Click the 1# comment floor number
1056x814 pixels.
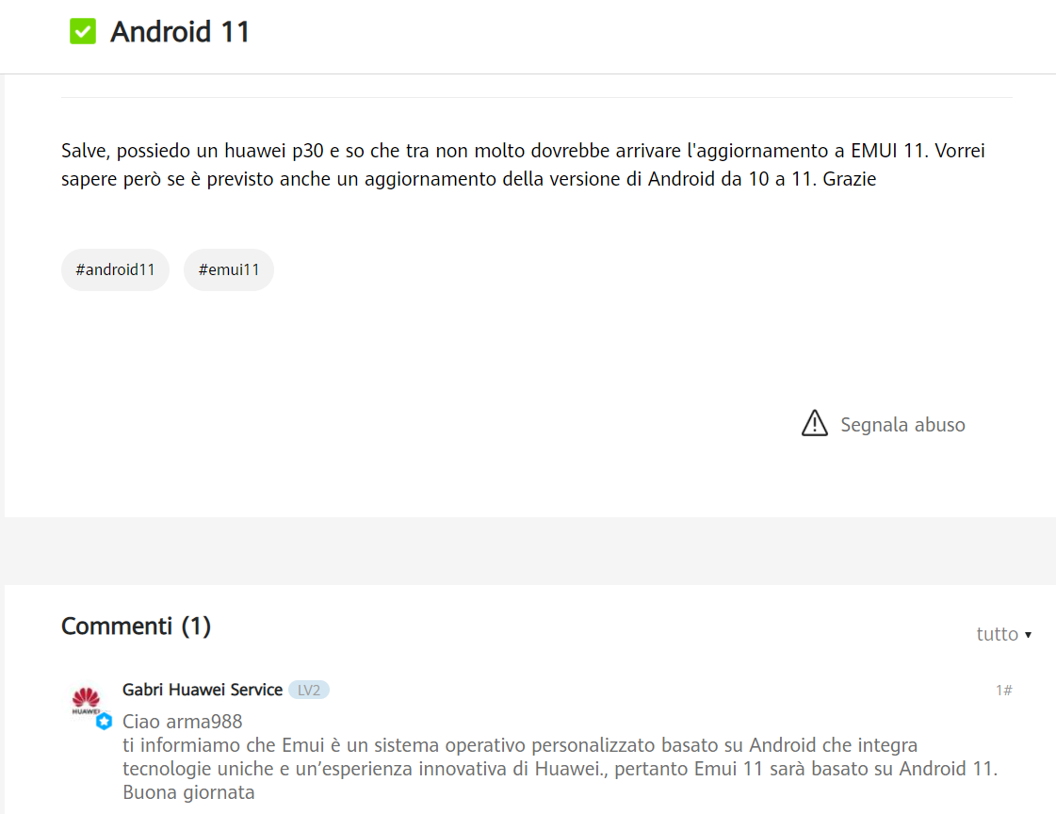click(x=1003, y=691)
